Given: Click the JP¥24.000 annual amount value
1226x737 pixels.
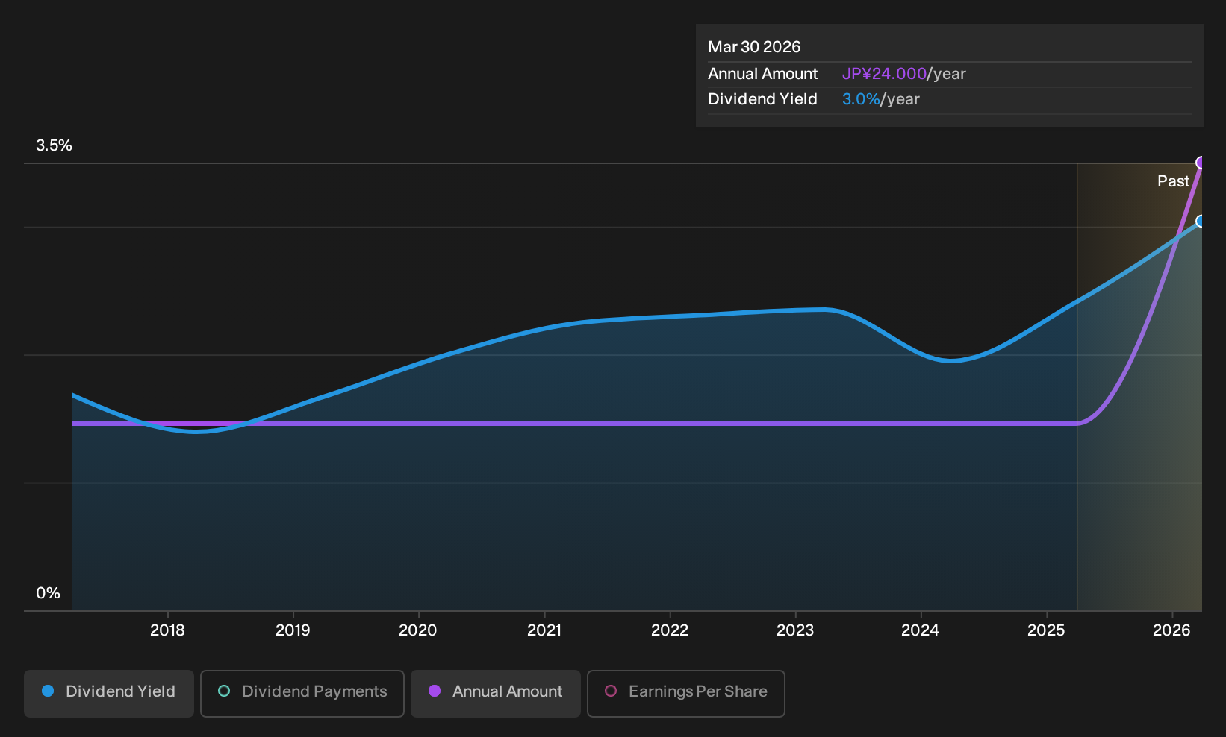Looking at the screenshot, I should (x=884, y=74).
